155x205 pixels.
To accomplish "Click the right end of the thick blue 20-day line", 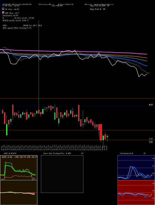I will [147, 66].
